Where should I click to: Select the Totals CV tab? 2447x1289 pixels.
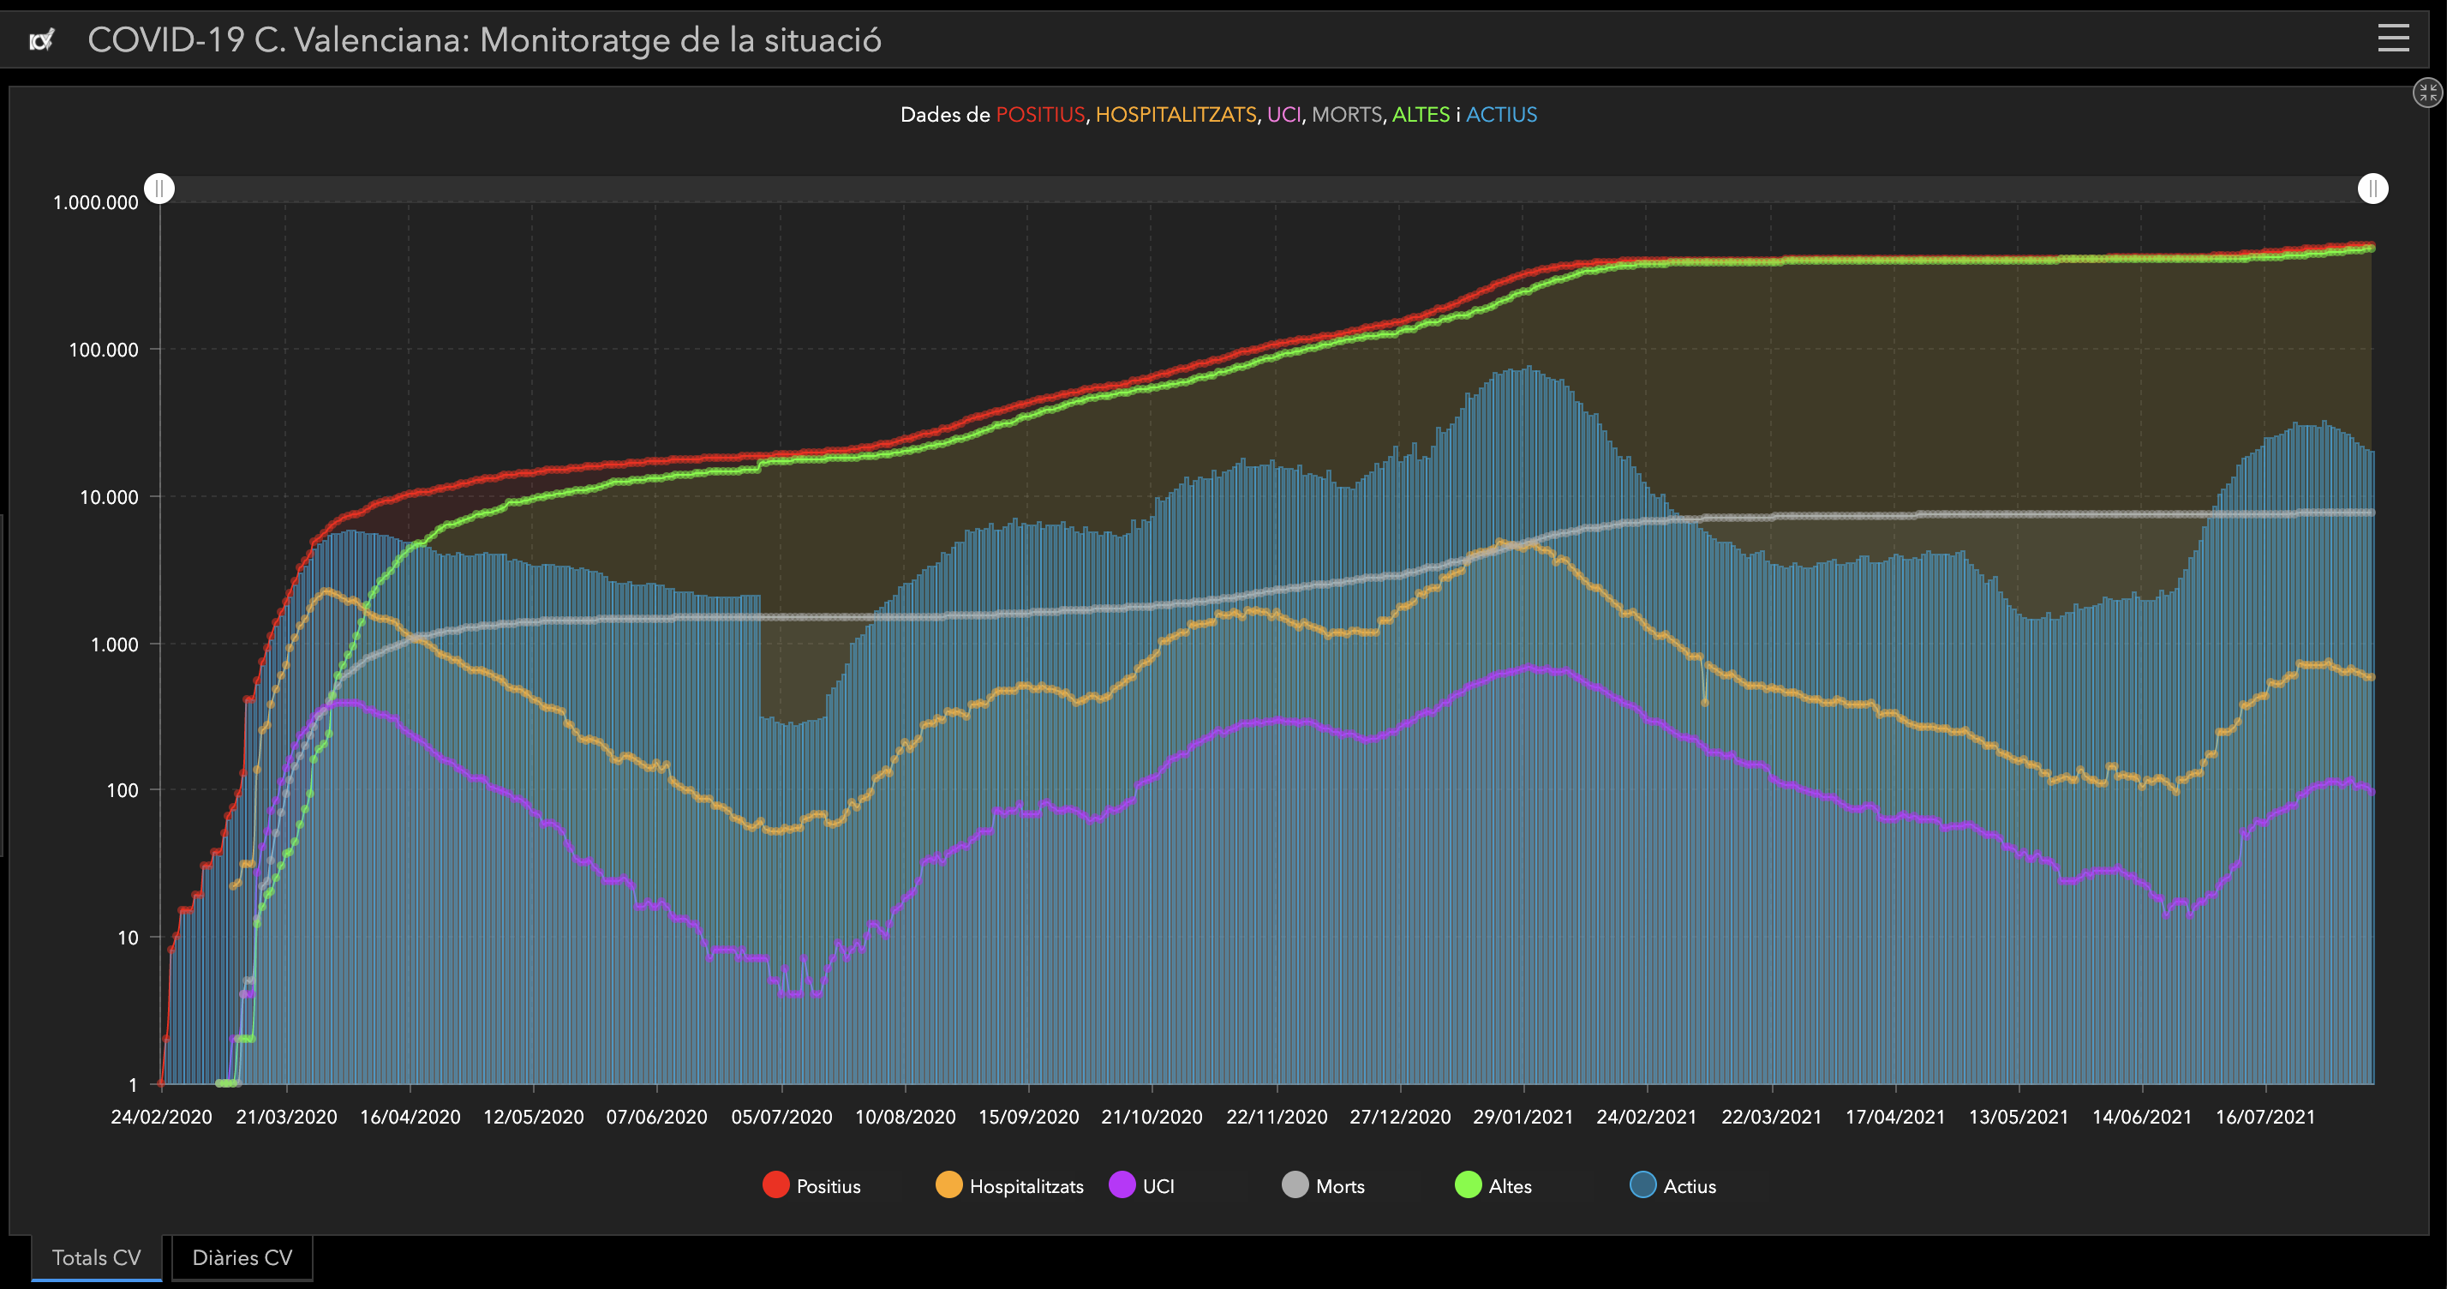[x=96, y=1256]
